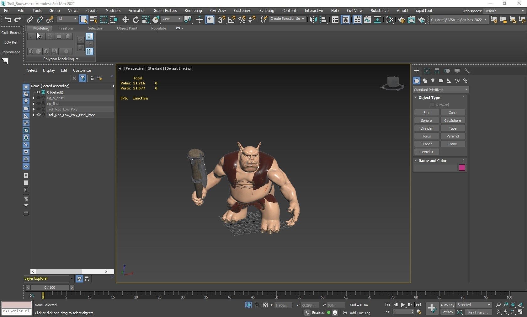Viewport: 527px width, 317px height.
Task: Switch to the Freeform ribbon tab
Action: 67,28
